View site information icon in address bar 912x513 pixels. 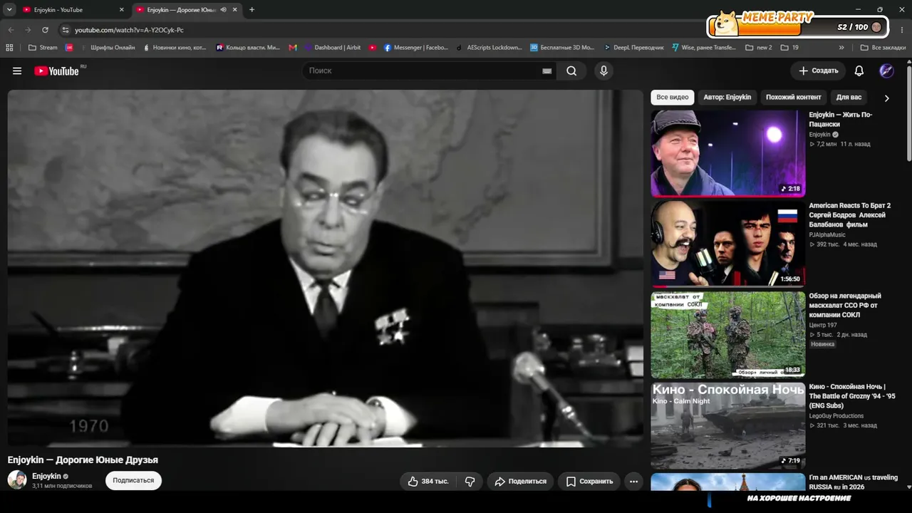tap(65, 30)
